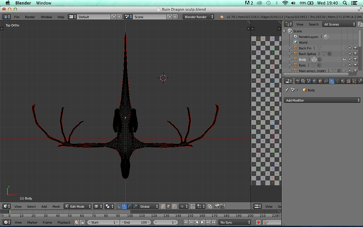Screen dimensions: 363x227
Task: Jump to last frame button
Action: (x=214, y=222)
